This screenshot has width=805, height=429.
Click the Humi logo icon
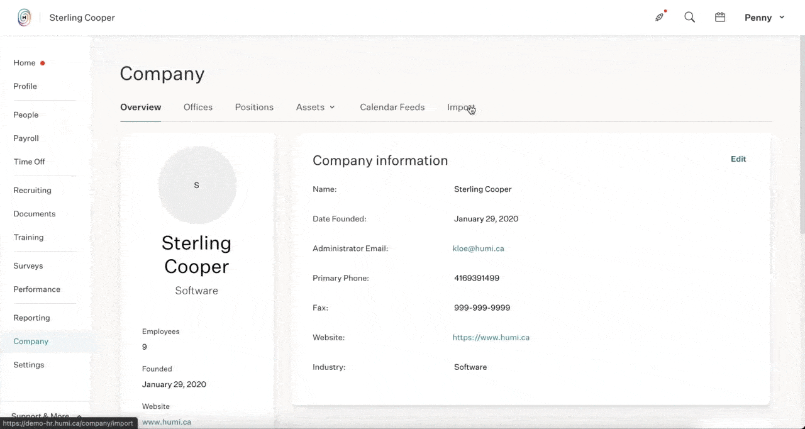pyautogui.click(x=24, y=18)
